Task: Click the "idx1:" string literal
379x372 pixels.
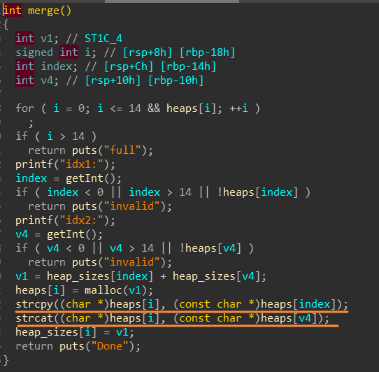Action: click(x=81, y=164)
